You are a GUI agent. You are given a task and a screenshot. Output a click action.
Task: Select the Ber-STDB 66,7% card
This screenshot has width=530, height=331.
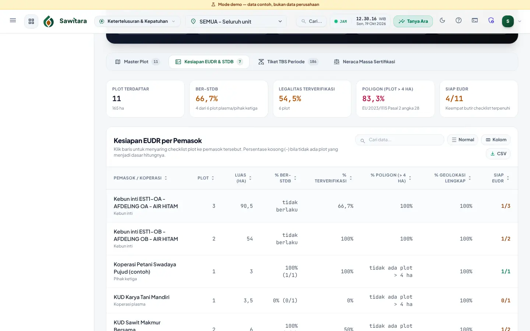229,99
